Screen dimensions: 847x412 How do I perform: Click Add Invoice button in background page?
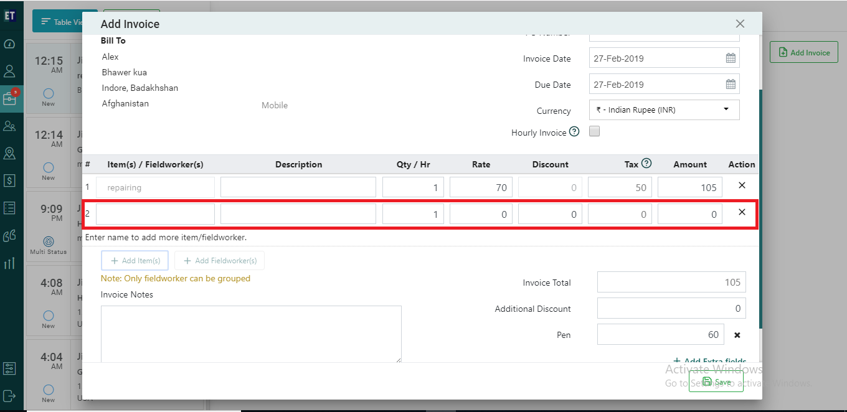click(804, 52)
